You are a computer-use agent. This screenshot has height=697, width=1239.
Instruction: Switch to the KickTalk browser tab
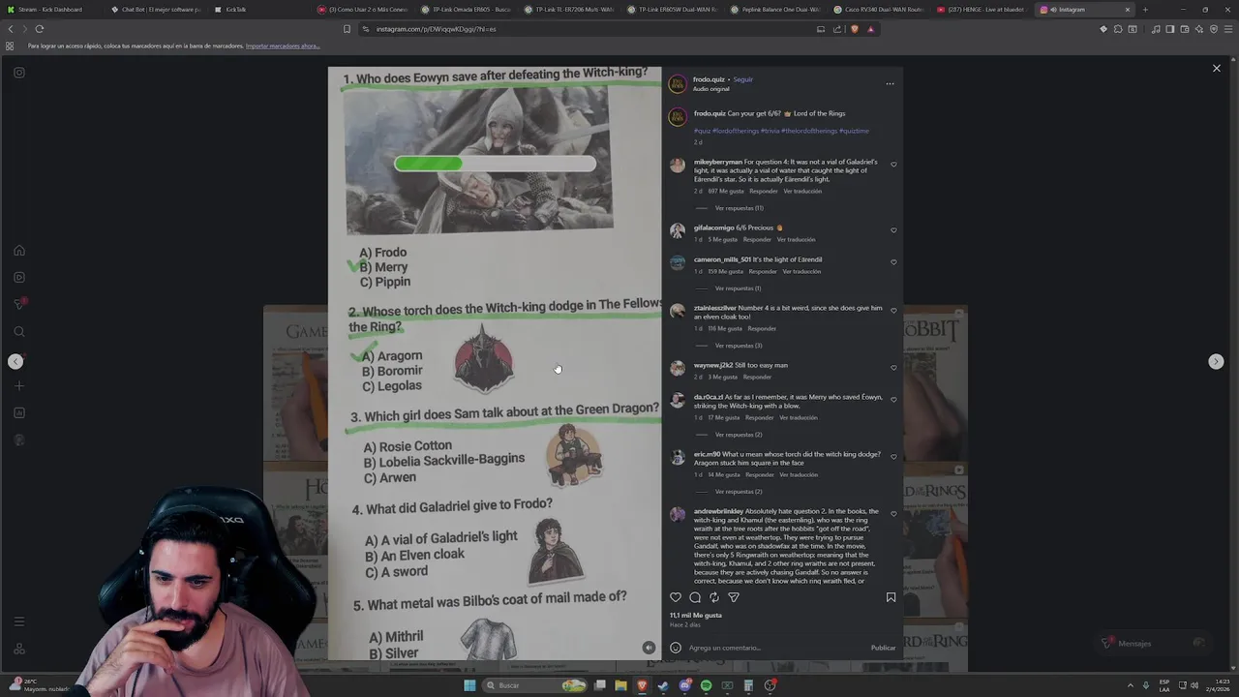pos(259,10)
